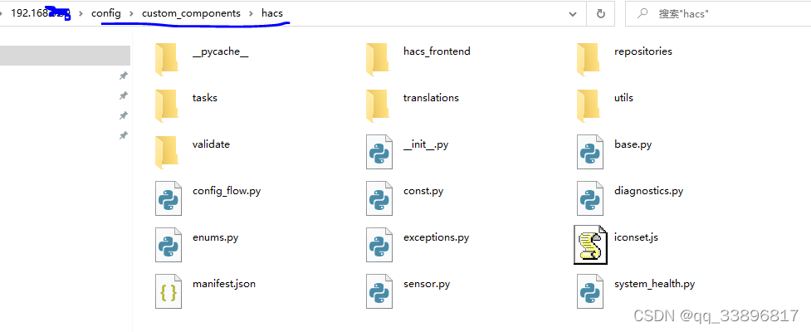Click the search hacs input box

coord(718,14)
